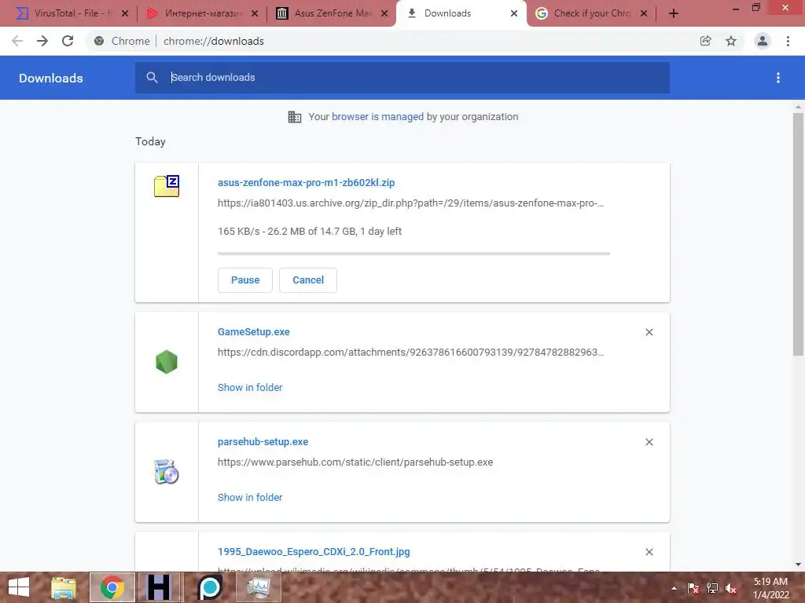Open the 'browser is managed' link

pos(378,117)
